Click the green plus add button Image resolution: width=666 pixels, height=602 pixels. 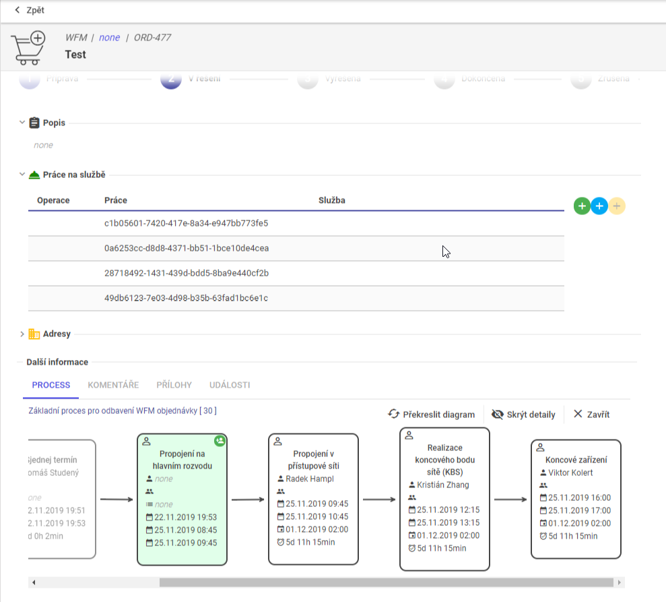[582, 206]
